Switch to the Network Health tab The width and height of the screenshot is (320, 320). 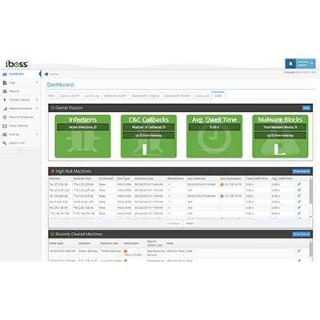(115, 96)
